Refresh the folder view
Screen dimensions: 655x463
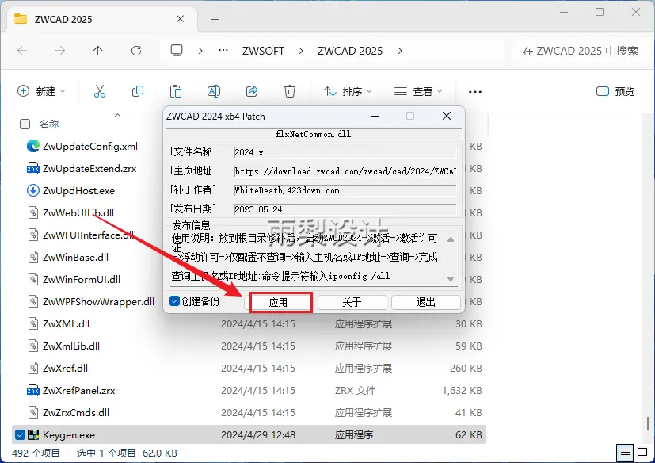click(x=136, y=51)
